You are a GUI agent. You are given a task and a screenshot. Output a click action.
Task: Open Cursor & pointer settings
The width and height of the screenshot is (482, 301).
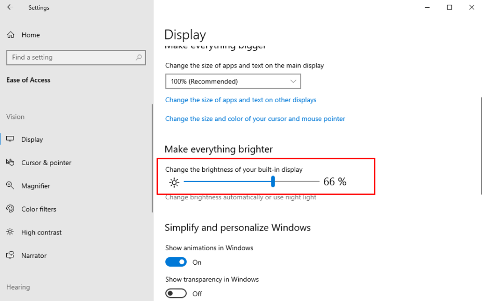pos(46,162)
